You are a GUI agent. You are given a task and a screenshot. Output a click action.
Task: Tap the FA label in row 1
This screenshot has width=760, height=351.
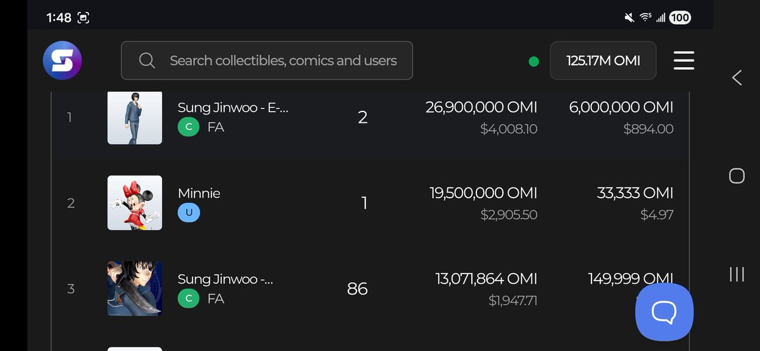click(216, 127)
